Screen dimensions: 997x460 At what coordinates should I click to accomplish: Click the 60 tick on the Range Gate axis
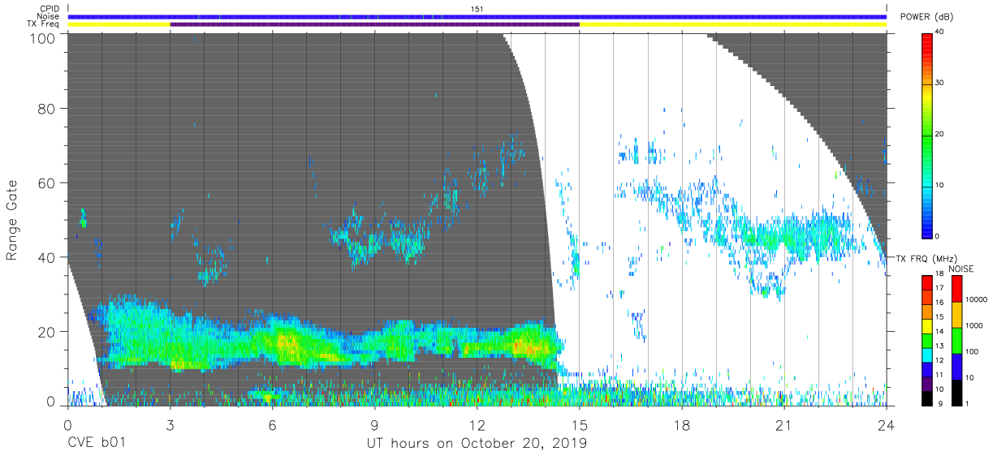coord(47,183)
